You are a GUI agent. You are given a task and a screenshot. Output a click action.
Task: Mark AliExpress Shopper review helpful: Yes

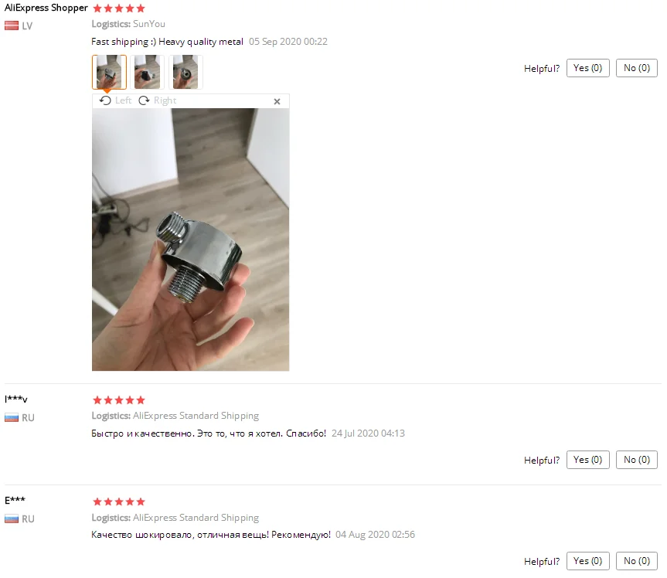pos(588,68)
